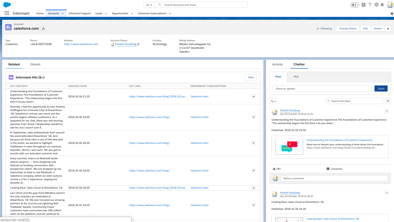This screenshot has width=394, height=222.
Task: Open row actions for the Looking Back hit
Action: [253, 187]
